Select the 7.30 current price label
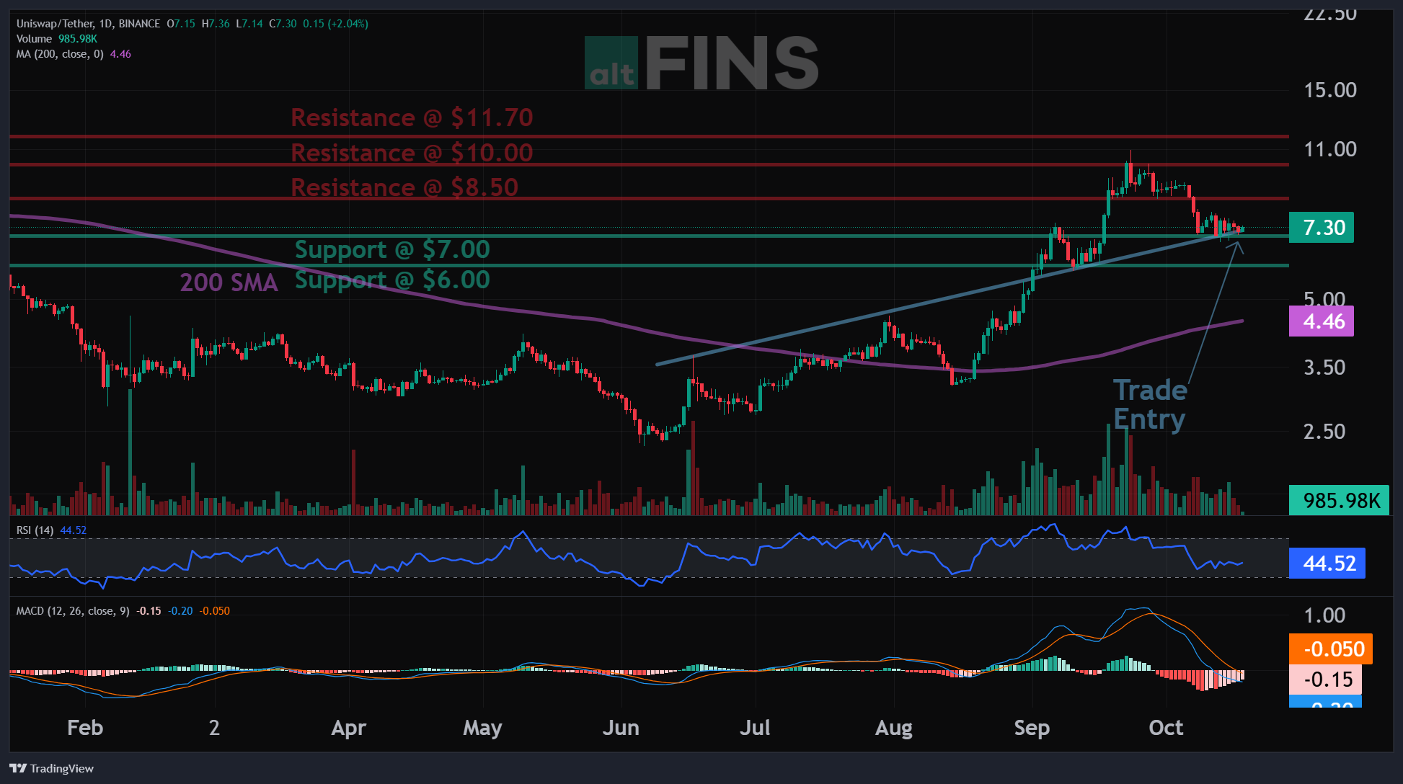1403x784 pixels. [x=1321, y=228]
